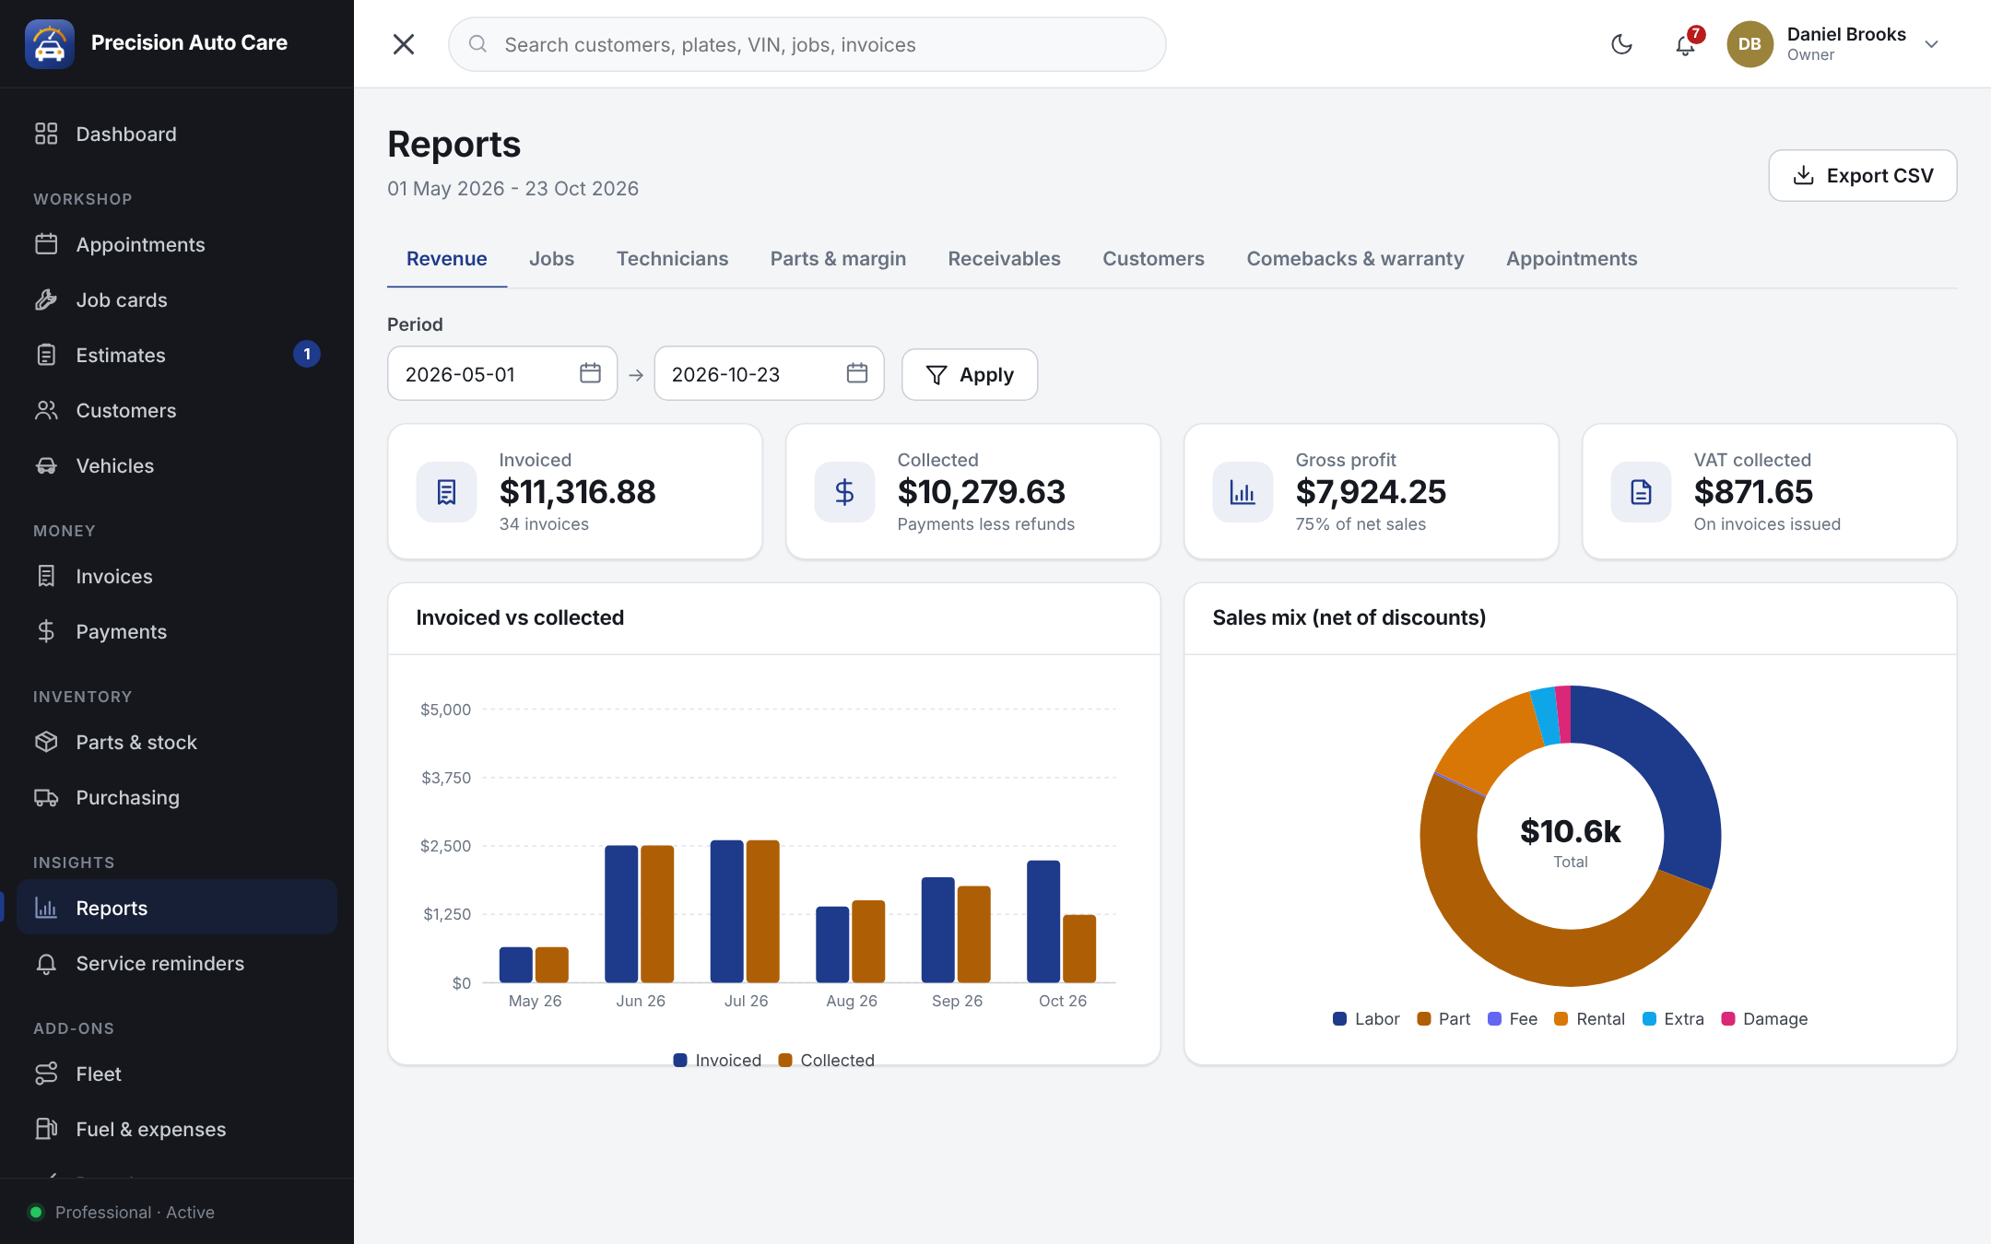Toggle Damage in the sales mix legend
This screenshot has height=1244, width=1991.
tap(1764, 1018)
